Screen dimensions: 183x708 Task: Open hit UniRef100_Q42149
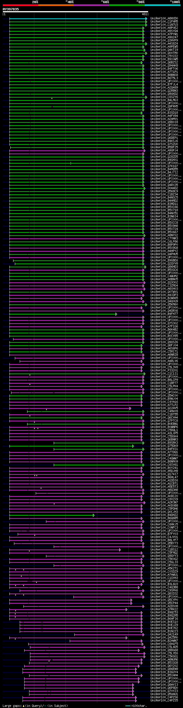(164, 635)
